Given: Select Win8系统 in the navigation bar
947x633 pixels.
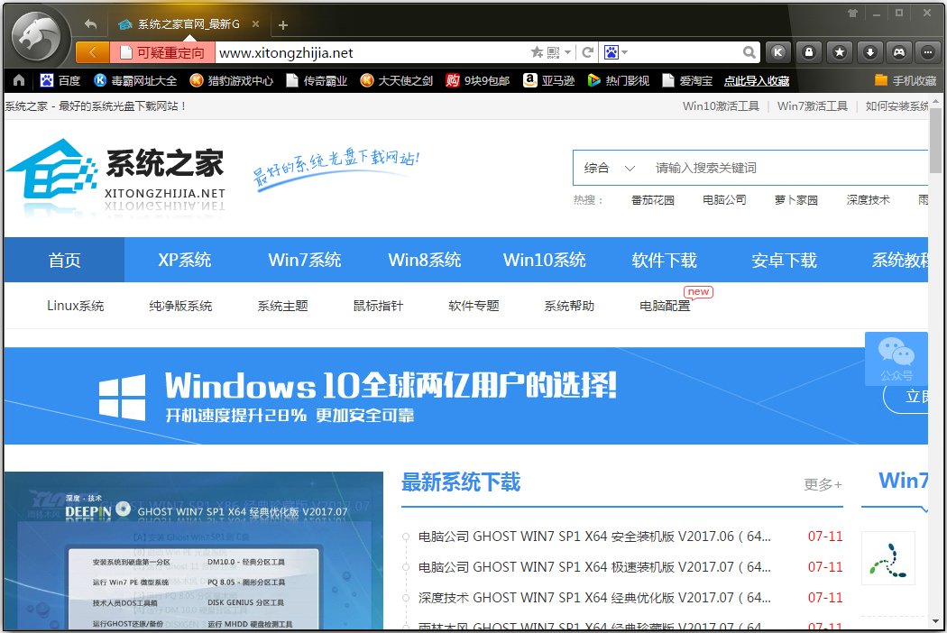Looking at the screenshot, I should click(x=425, y=261).
